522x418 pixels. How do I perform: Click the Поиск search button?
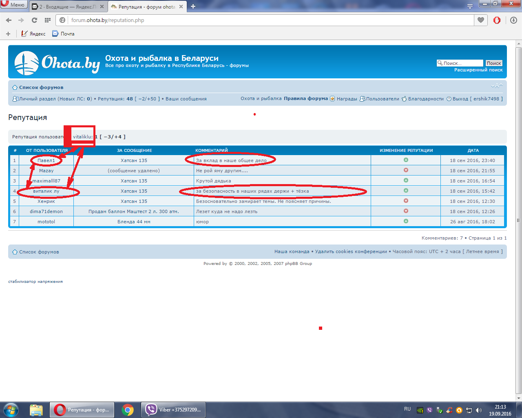point(493,63)
